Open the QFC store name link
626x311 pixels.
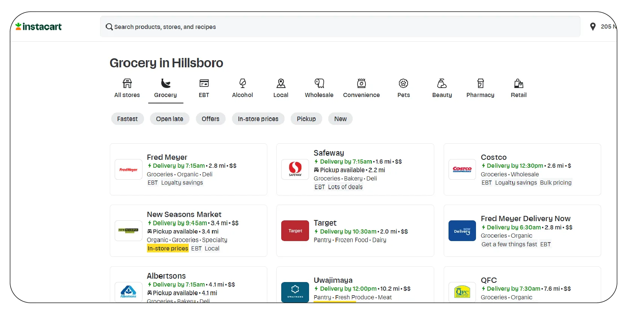pos(489,280)
